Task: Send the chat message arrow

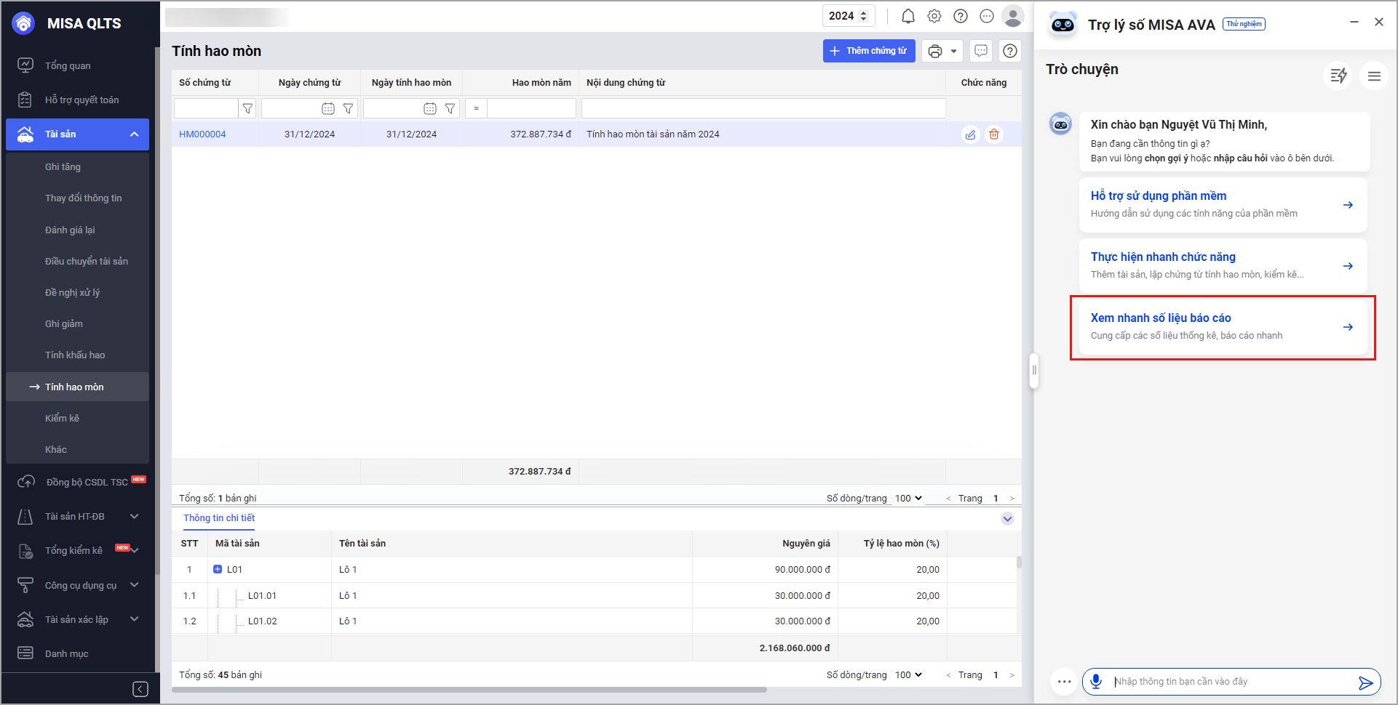Action: [1365, 682]
